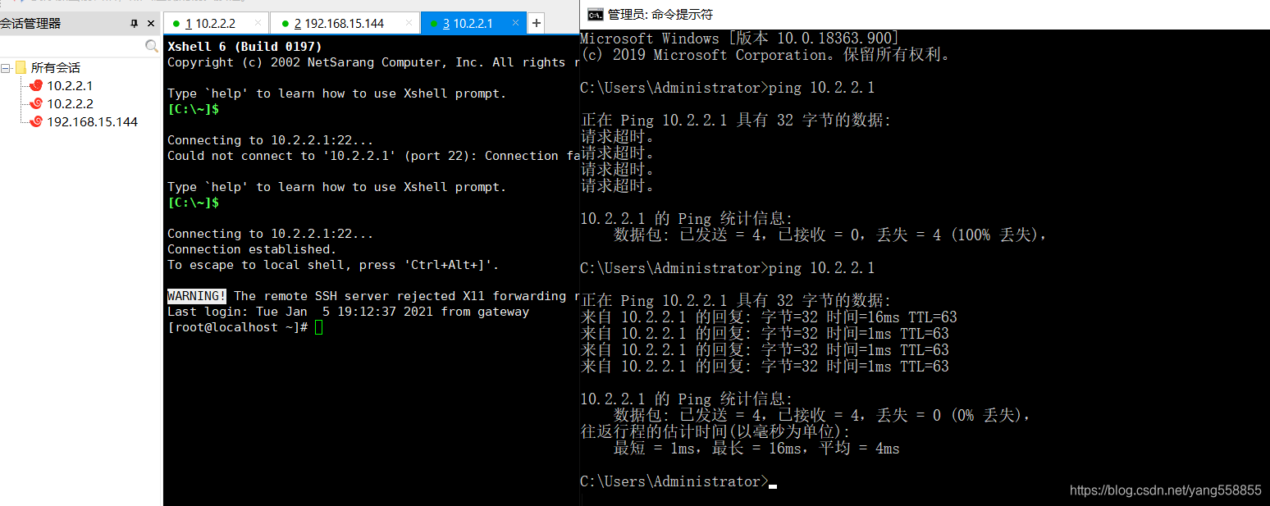The image size is (1270, 506).
Task: Collapse the 所有会话 tree node
Action: coord(6,68)
